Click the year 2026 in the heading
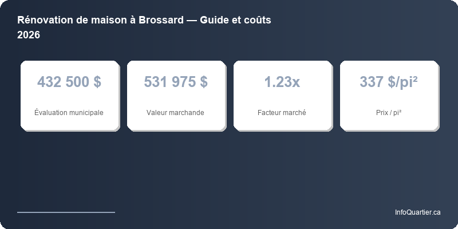This screenshot has width=458, height=229. click(x=29, y=35)
